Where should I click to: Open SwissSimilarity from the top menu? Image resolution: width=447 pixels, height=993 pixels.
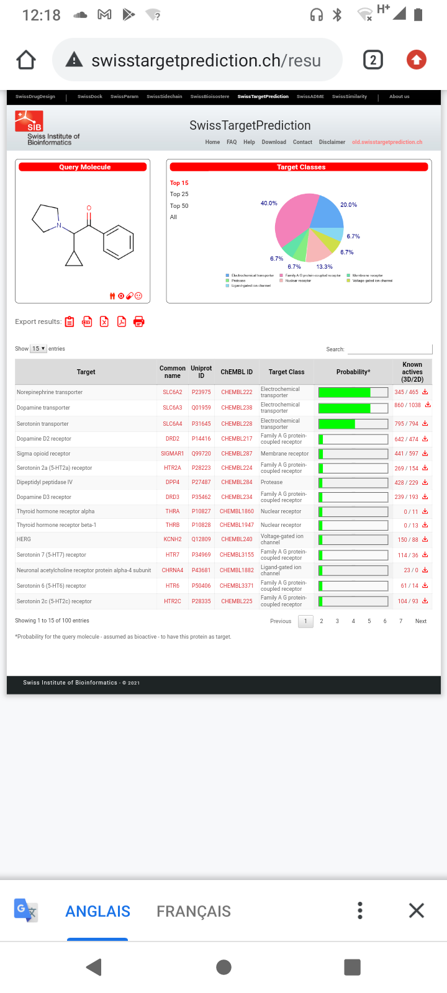pyautogui.click(x=350, y=97)
